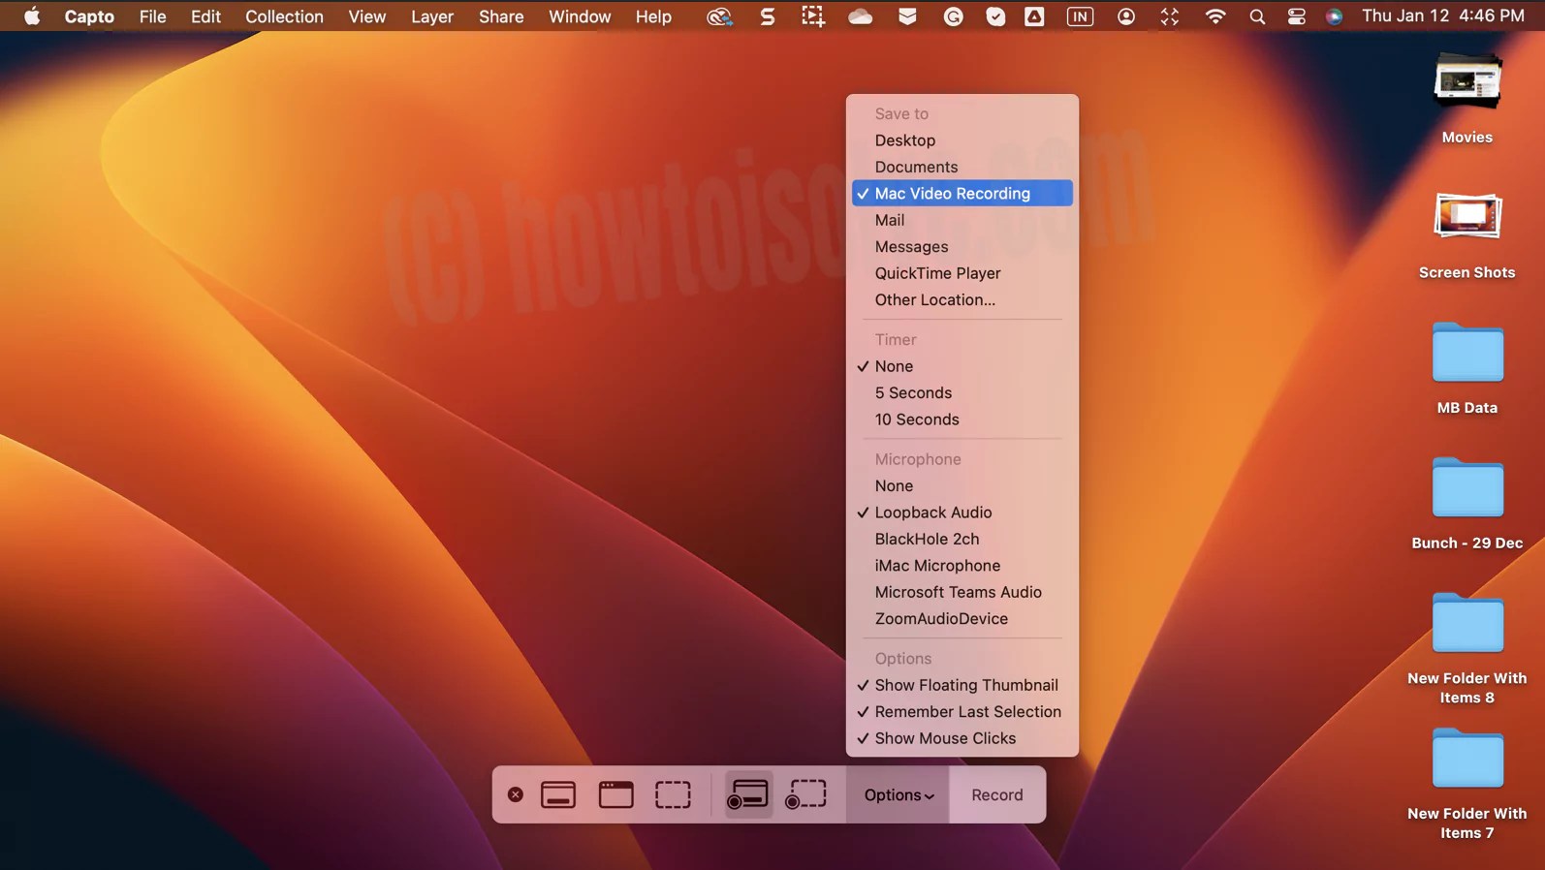
Task: Open the Capto application menu
Action: (x=89, y=16)
